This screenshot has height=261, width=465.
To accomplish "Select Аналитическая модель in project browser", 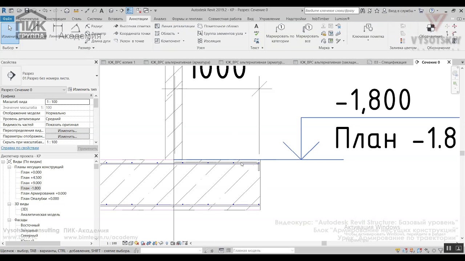I will coord(40,215).
